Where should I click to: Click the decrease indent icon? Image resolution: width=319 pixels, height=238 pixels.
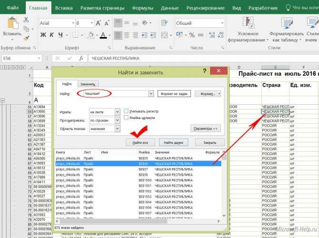click(144, 35)
